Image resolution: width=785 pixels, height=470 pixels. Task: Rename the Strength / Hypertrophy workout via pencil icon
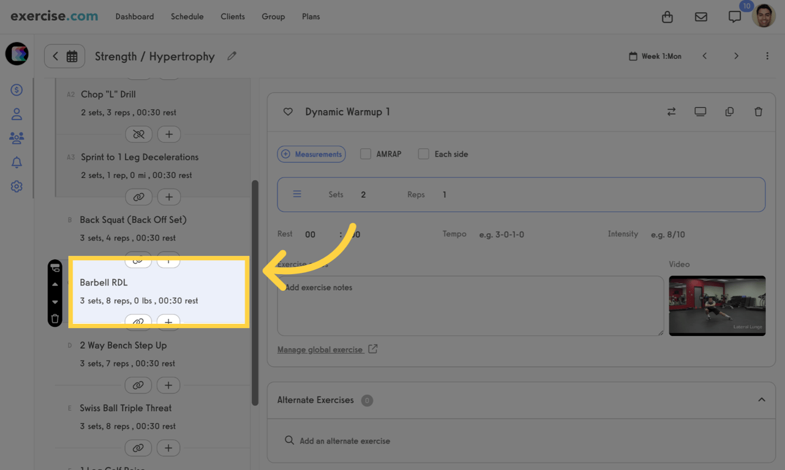pyautogui.click(x=231, y=56)
